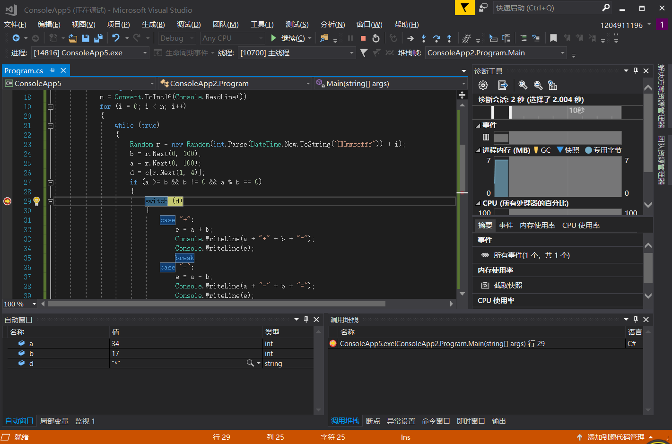Image resolution: width=672 pixels, height=444 pixels.
Task: Switch to the 局部变量 tab
Action: (54, 421)
